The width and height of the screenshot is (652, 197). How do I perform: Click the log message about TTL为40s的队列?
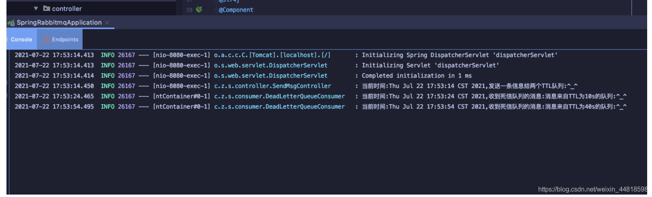pyautogui.click(x=494, y=107)
